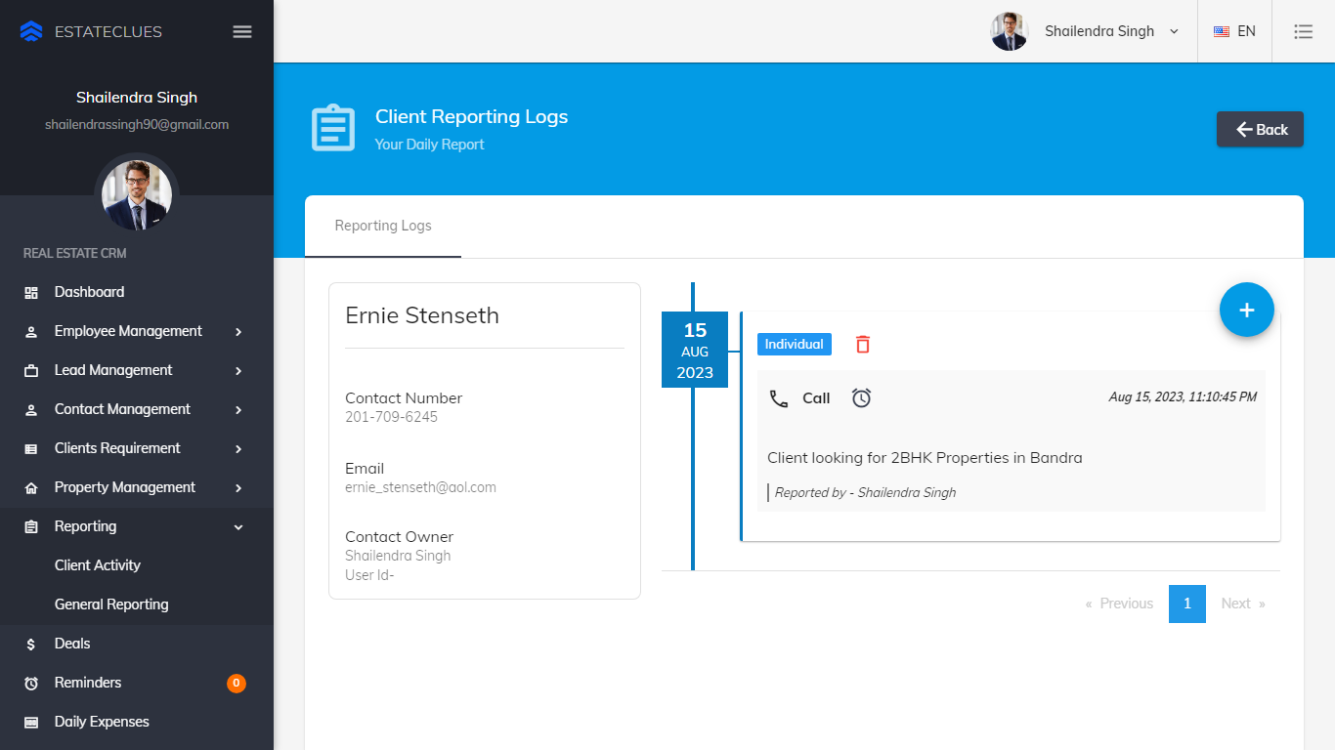The height and width of the screenshot is (750, 1335).
Task: Click the phone Call icon
Action: [779, 398]
